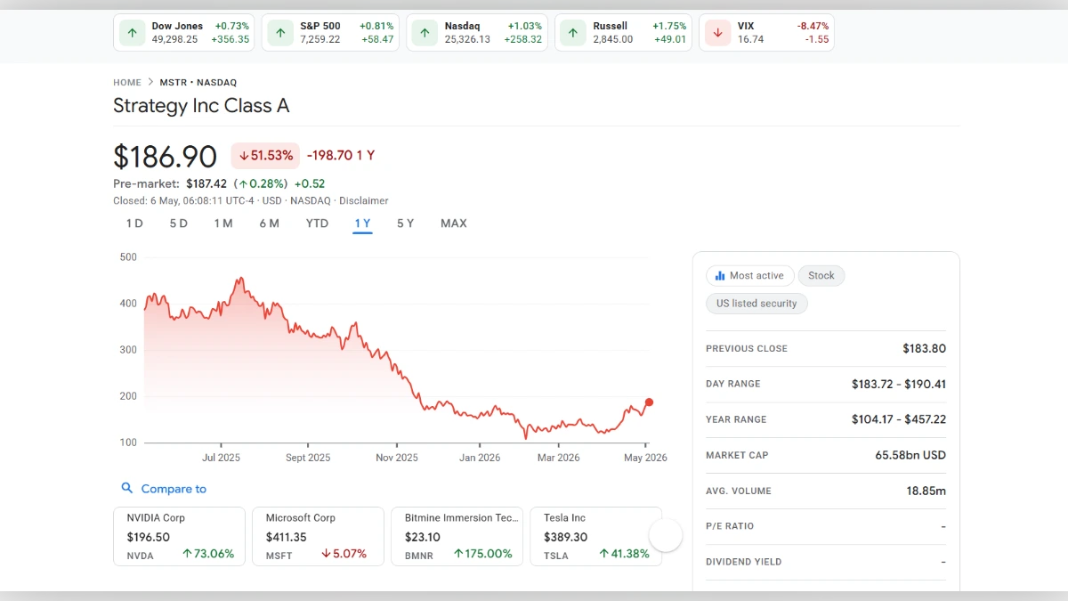Open the VIX index card

(x=766, y=33)
